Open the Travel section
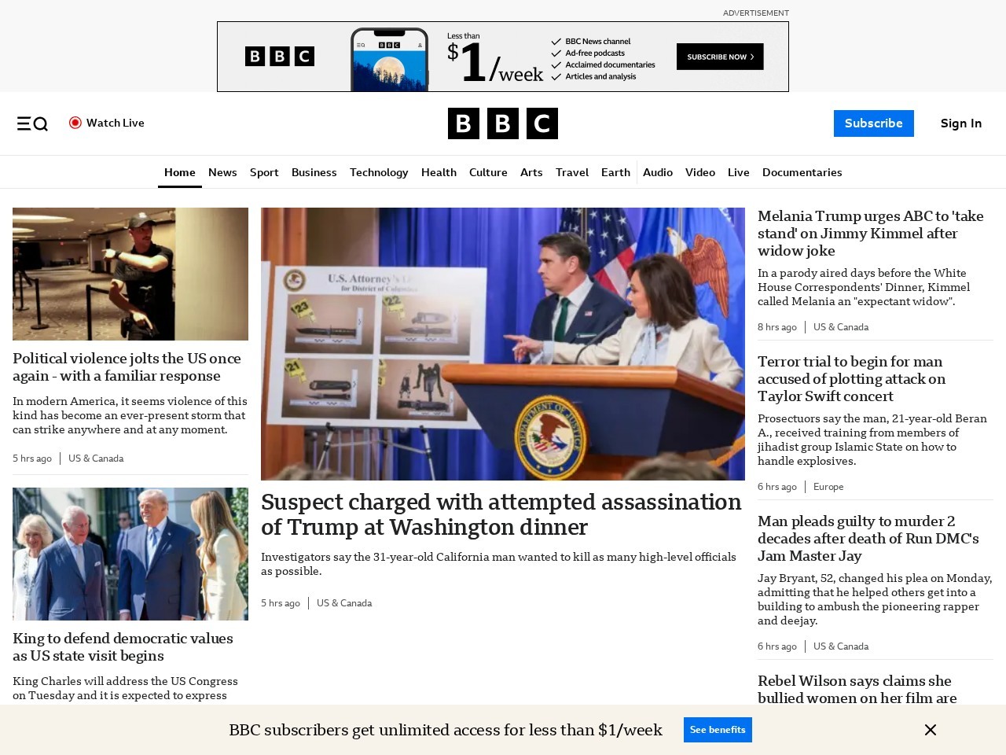Viewport: 1006px width, 755px height. click(572, 172)
